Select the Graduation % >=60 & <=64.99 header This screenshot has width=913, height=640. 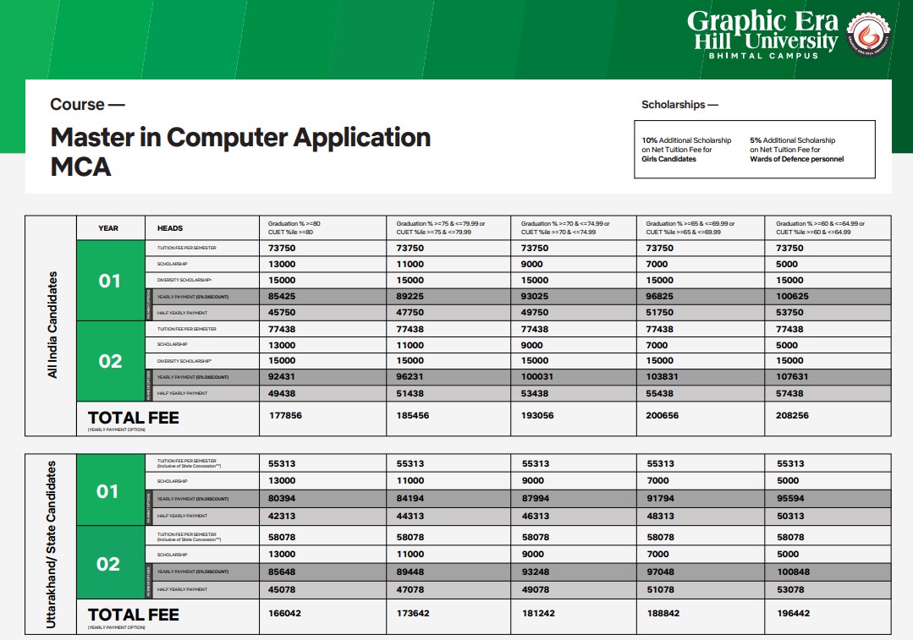[820, 227]
